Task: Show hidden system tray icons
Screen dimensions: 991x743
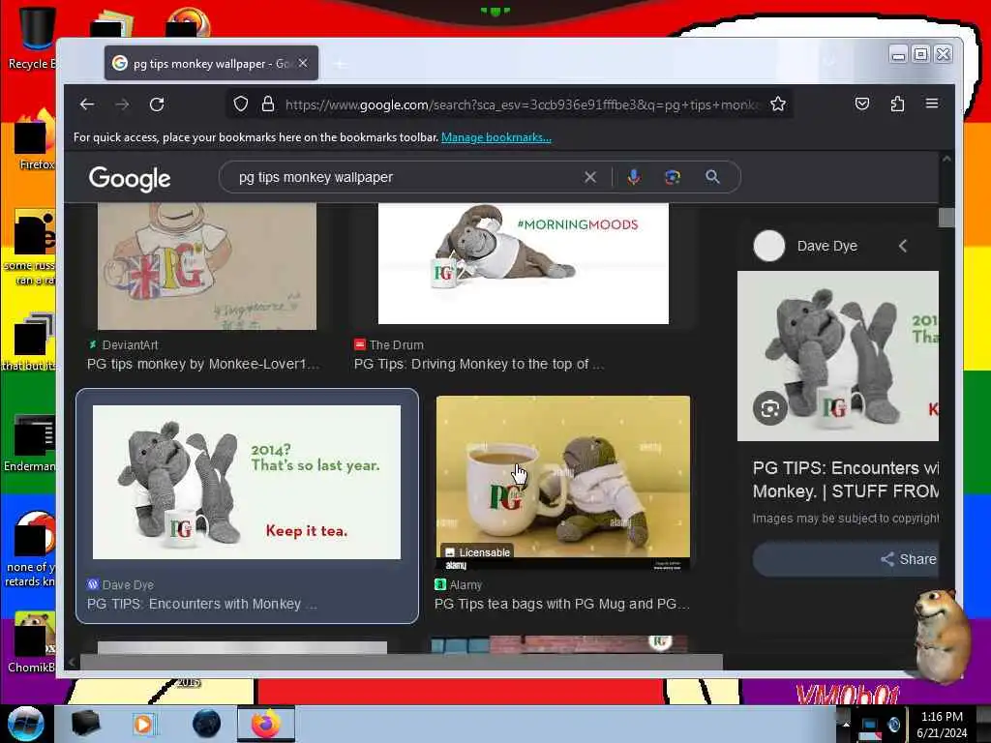Action: pyautogui.click(x=846, y=724)
